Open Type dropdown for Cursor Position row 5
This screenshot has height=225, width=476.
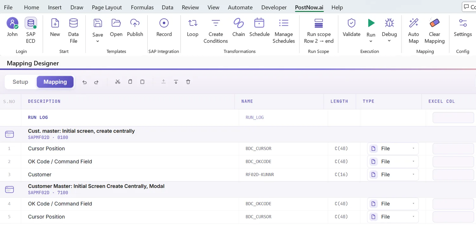pos(393,217)
